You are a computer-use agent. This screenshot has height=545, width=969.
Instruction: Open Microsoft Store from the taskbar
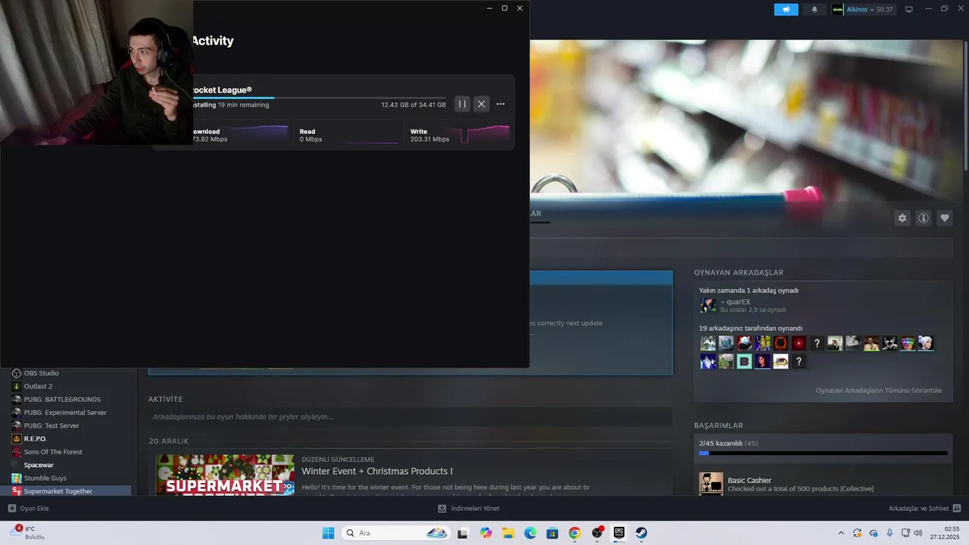[x=553, y=533]
